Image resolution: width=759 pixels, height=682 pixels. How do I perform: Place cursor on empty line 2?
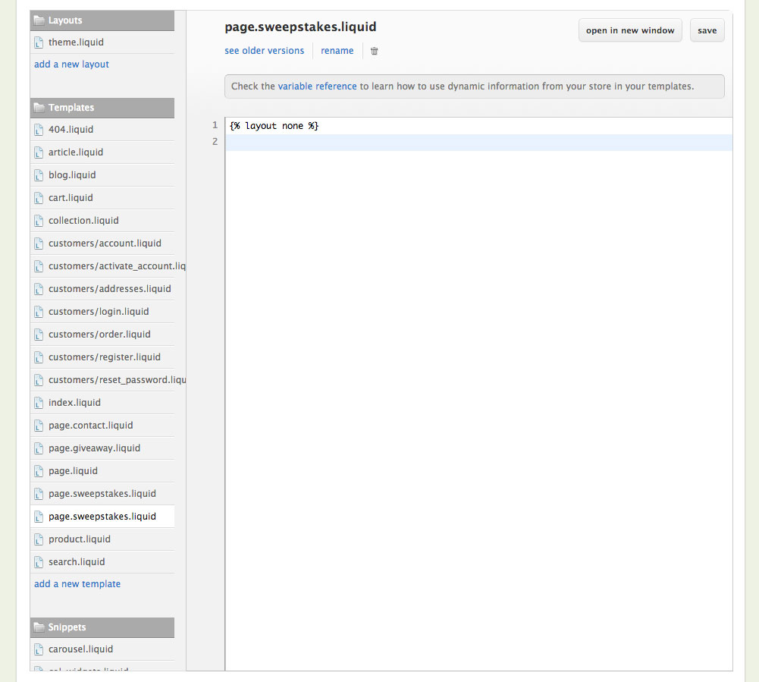(478, 143)
